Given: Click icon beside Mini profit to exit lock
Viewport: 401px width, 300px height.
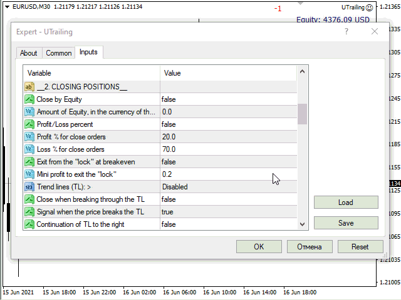Looking at the screenshot, I should 29,174.
